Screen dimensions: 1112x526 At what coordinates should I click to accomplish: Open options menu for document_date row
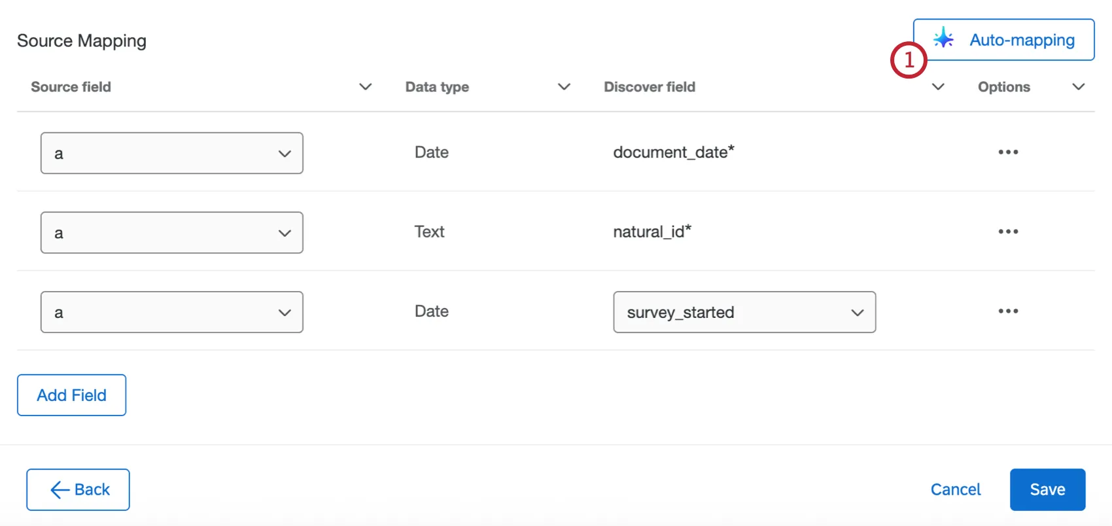click(x=1008, y=152)
